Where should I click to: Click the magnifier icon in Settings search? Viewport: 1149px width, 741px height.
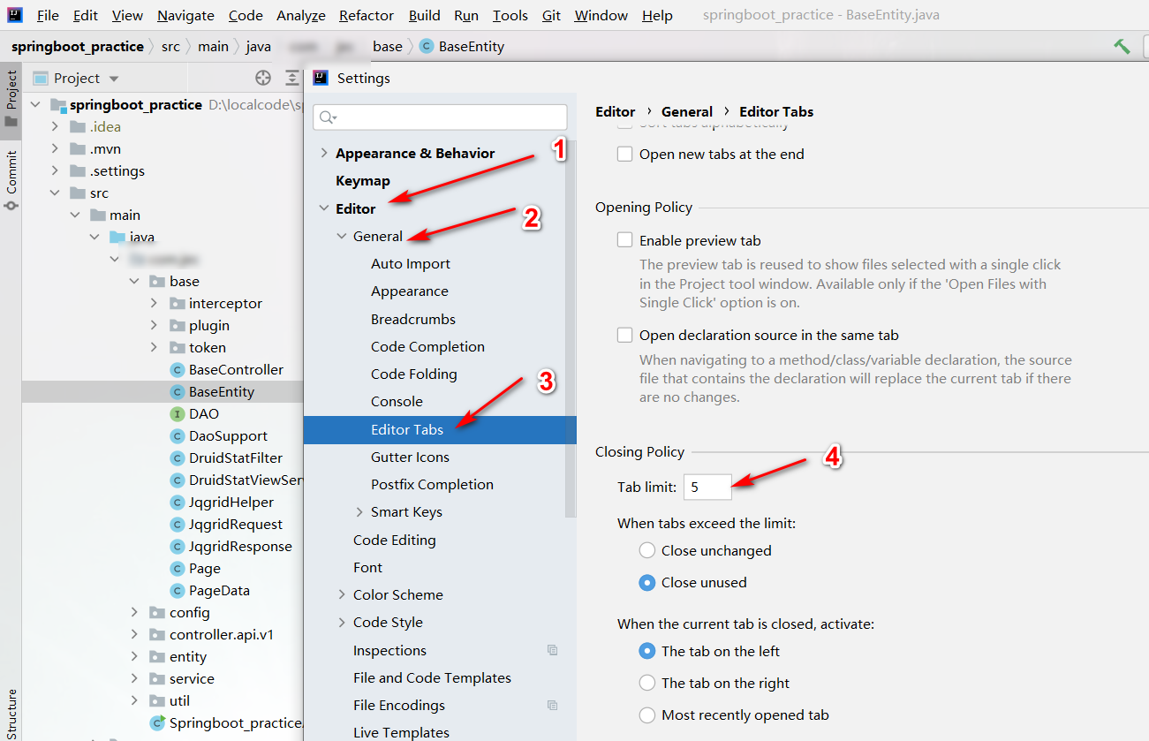[x=327, y=117]
